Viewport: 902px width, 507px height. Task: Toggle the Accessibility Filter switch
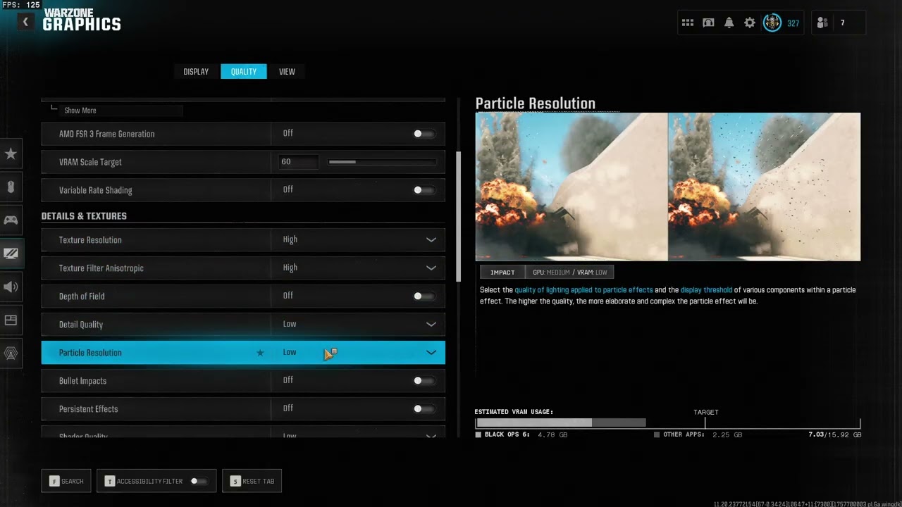(x=199, y=482)
